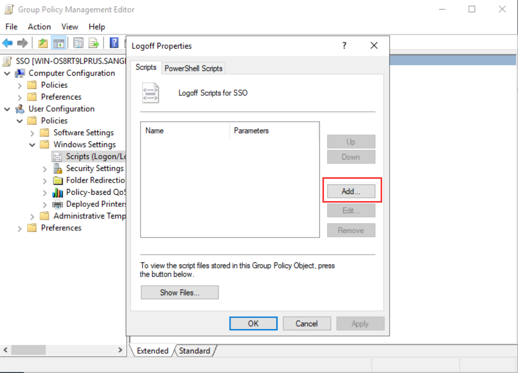The width and height of the screenshot is (518, 373).
Task: Click the SSO policy root scroll icon
Action: pyautogui.click(x=7, y=61)
